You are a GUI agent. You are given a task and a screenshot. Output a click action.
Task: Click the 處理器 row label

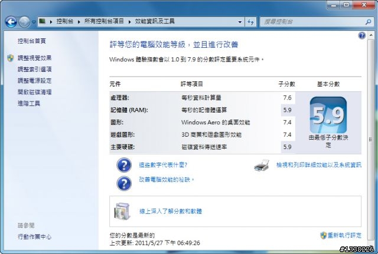pyautogui.click(x=120, y=98)
